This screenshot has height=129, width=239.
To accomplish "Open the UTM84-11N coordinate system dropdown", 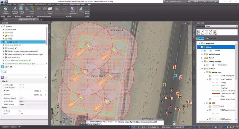I will pos(154,127).
